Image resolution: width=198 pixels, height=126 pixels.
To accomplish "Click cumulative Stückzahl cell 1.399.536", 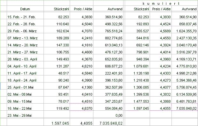I will [138, 94].
